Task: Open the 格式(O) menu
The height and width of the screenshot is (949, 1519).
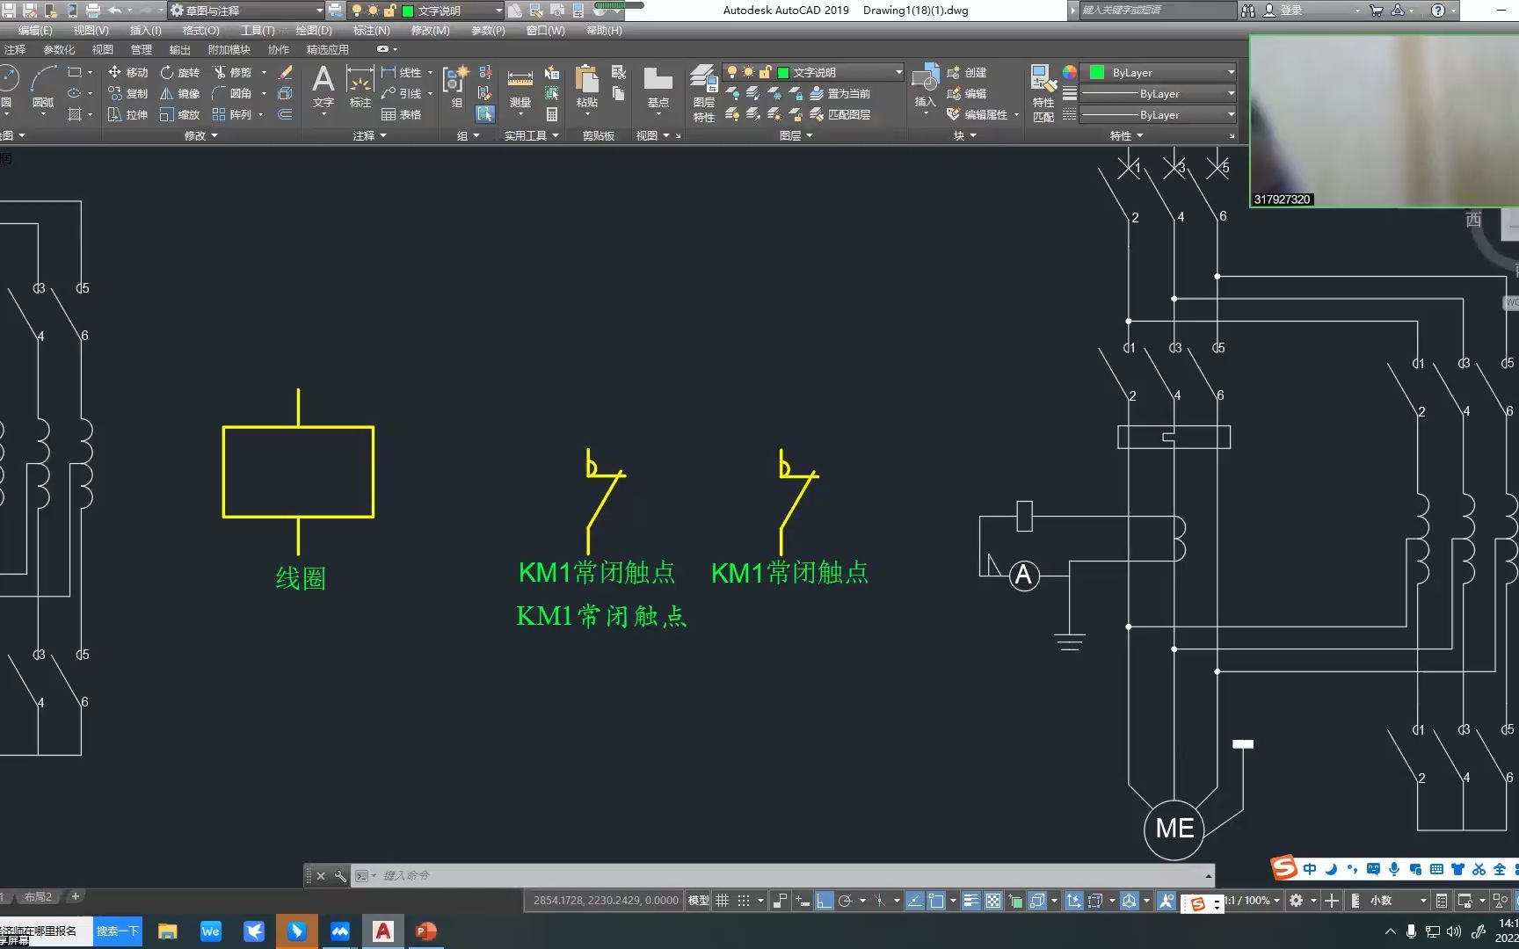Action: 200,30
